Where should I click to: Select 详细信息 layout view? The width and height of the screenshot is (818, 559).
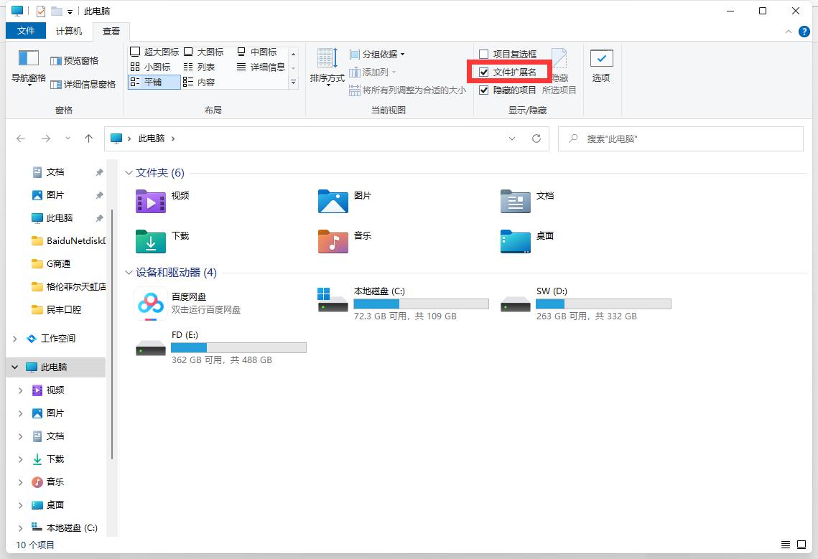tap(261, 67)
